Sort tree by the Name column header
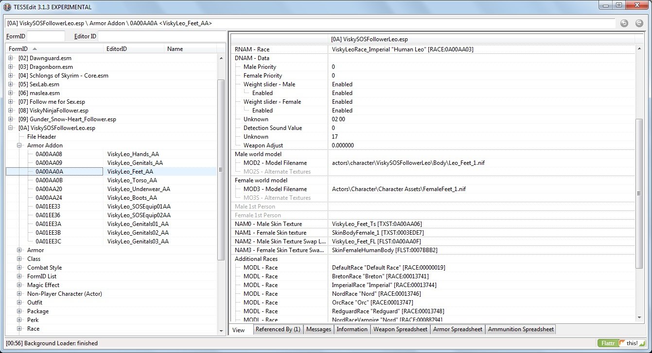652x353 pixels. click(191, 49)
